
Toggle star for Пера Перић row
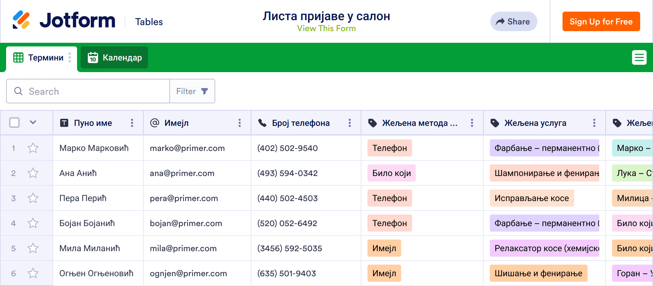[x=33, y=198]
